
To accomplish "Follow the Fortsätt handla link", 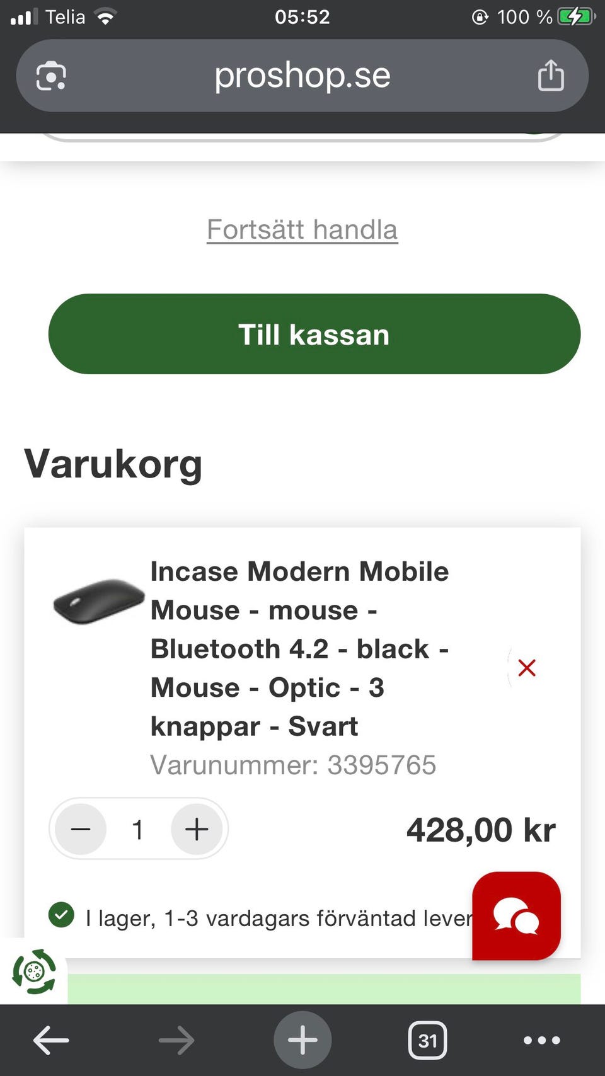I will pyautogui.click(x=302, y=229).
